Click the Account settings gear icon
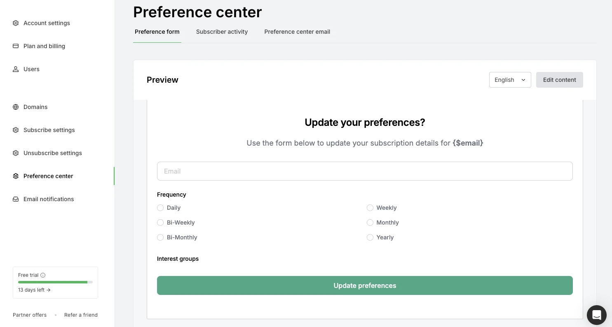Screen dimensions: 612x327 click(16, 23)
